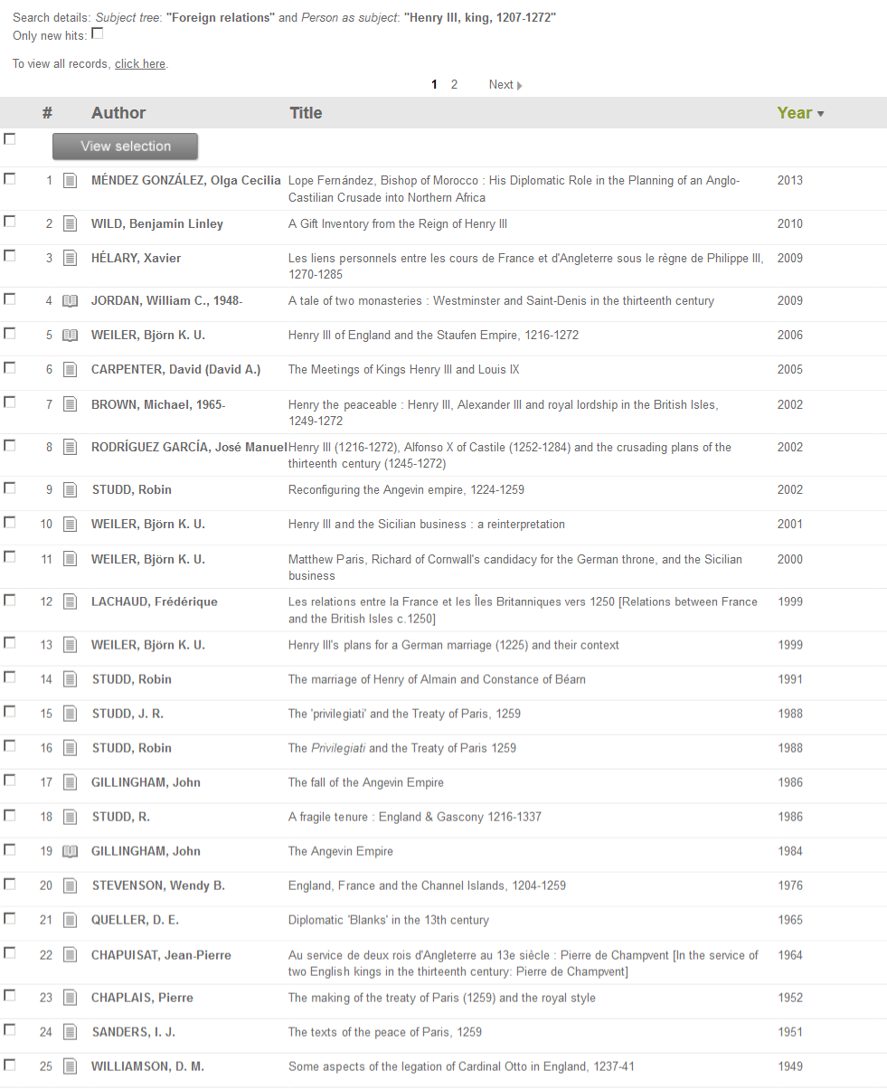
Task: Click the article icon for record 1
Action: pyautogui.click(x=71, y=181)
